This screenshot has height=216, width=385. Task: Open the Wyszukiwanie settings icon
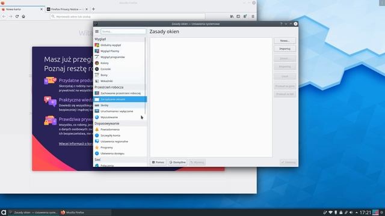[x=97, y=117]
